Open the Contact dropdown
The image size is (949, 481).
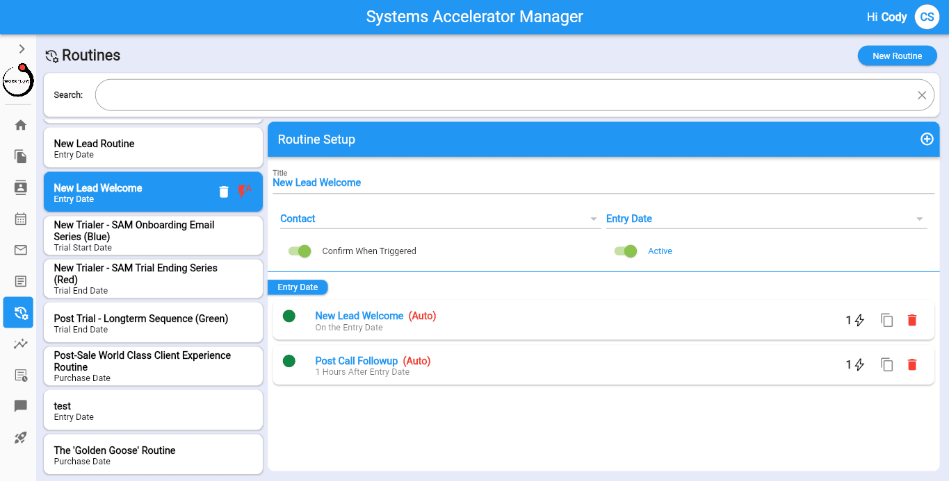click(439, 219)
